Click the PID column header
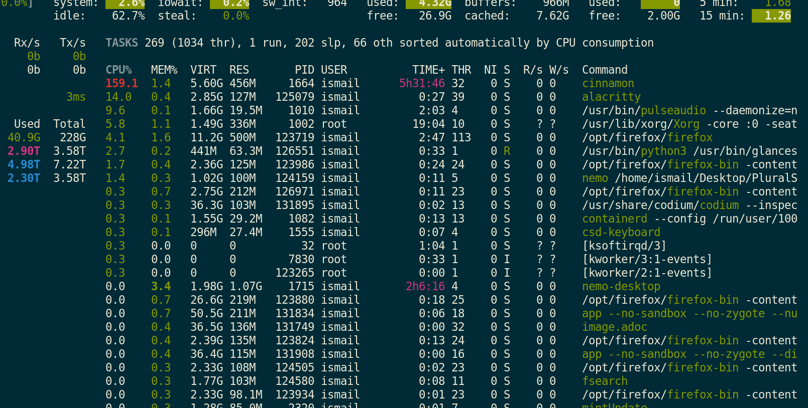This screenshot has height=408, width=808. [x=304, y=70]
